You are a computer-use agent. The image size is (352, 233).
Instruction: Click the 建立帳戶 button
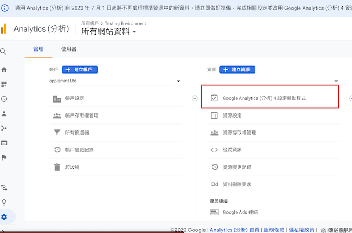point(80,70)
